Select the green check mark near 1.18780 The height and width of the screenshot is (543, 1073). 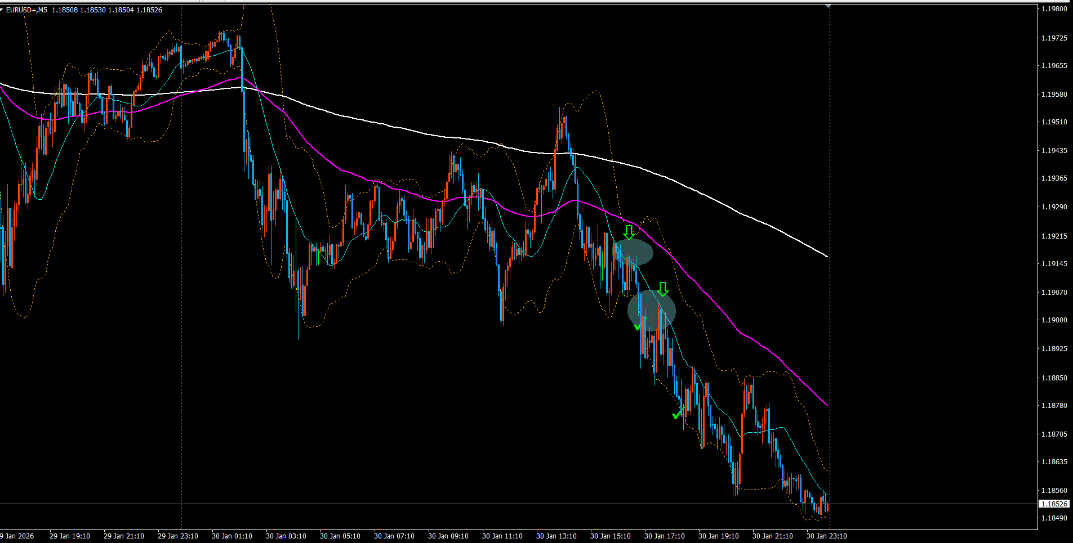pyautogui.click(x=678, y=414)
